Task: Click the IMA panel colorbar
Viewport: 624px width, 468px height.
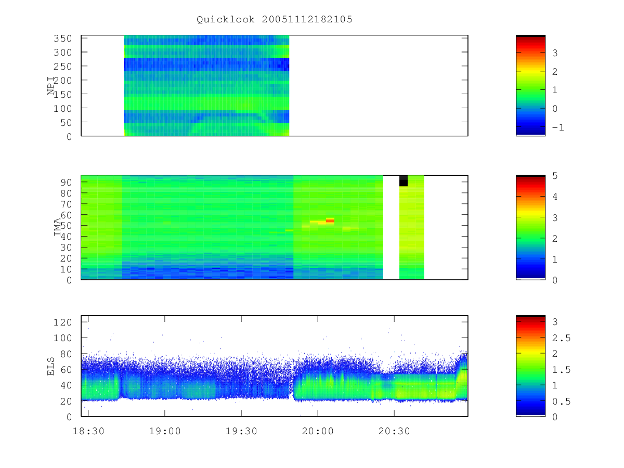Action: tap(530, 227)
